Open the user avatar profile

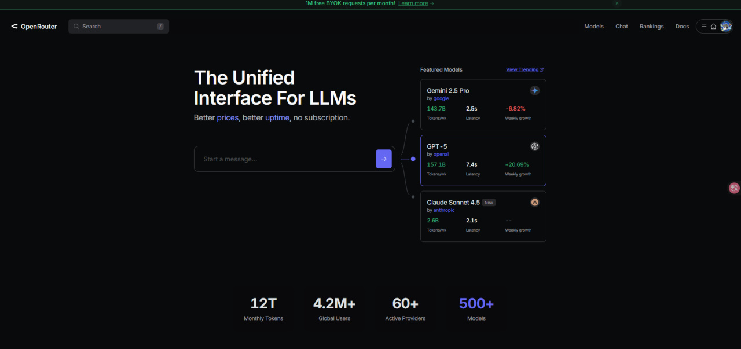(x=726, y=27)
